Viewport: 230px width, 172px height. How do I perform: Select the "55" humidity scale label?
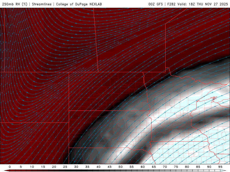[x=132, y=167]
